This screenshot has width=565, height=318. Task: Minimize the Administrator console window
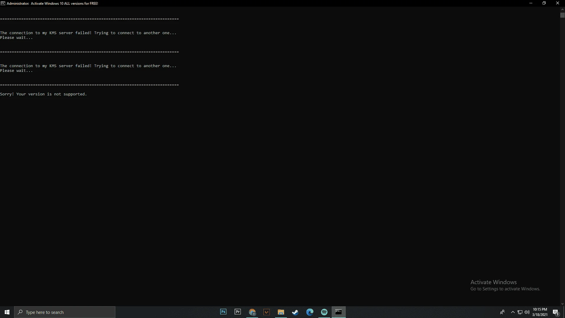tap(531, 3)
